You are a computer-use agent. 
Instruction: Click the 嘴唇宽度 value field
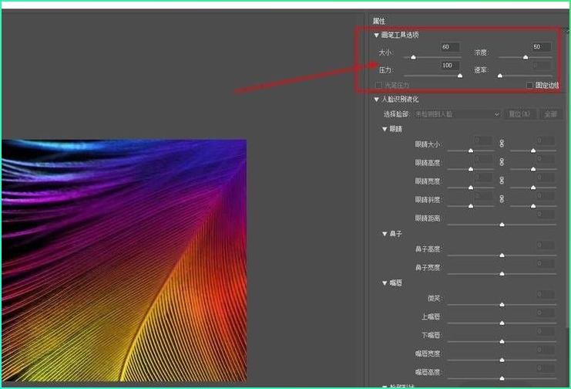546,350
